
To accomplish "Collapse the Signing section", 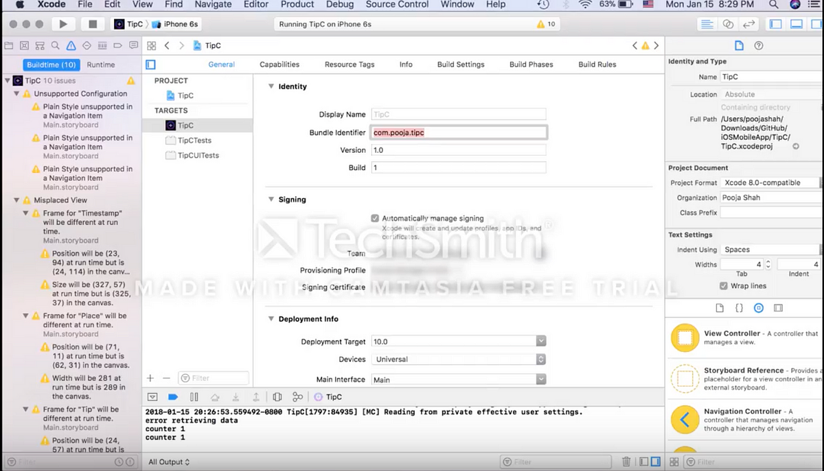I will 271,200.
